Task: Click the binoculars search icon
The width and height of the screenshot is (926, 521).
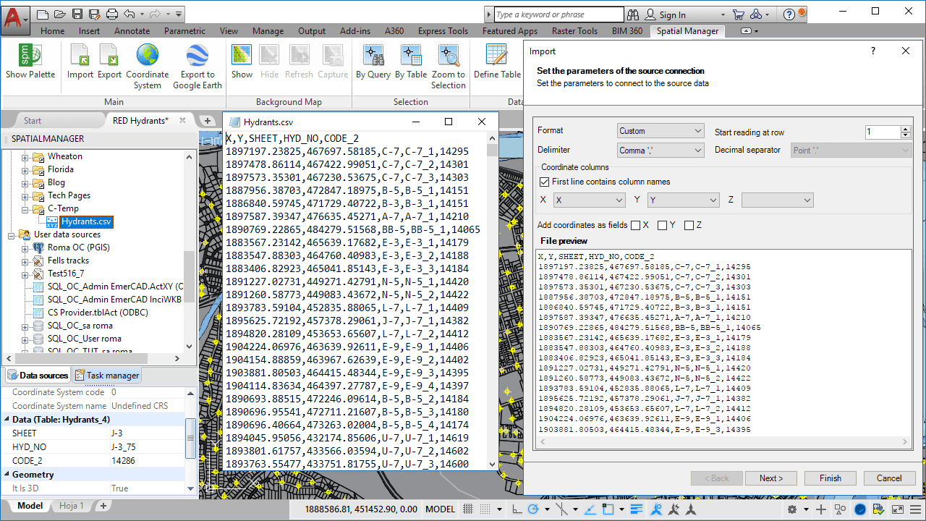Action: [x=633, y=14]
